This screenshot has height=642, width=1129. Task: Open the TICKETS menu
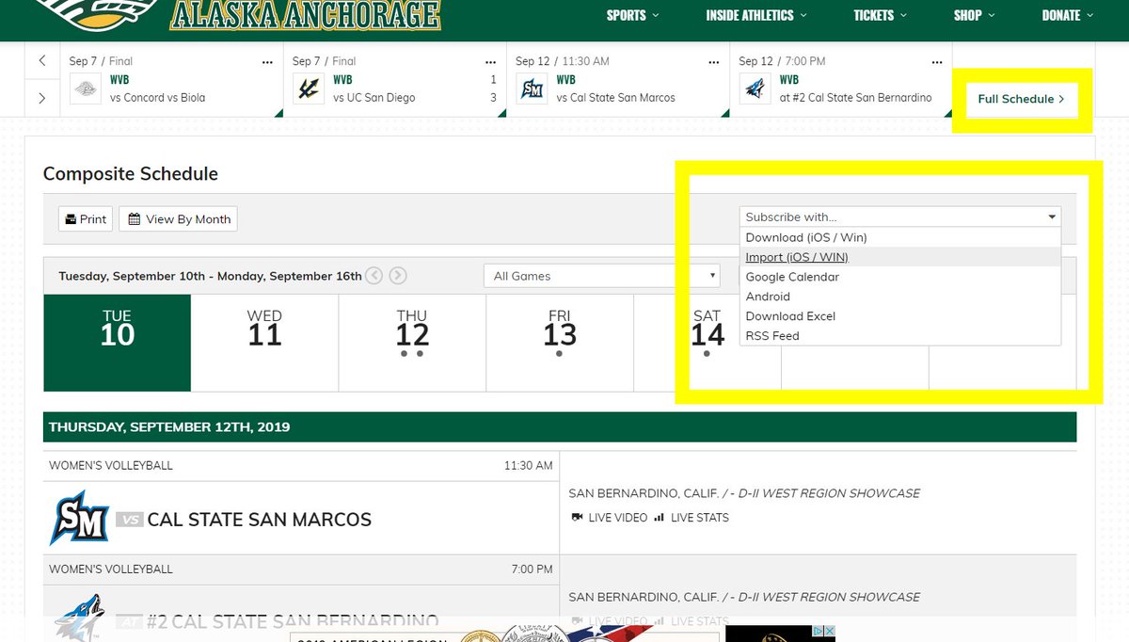pos(880,15)
